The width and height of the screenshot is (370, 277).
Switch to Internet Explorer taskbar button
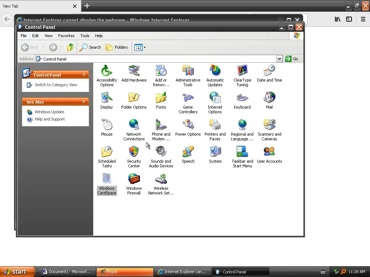[x=182, y=272]
